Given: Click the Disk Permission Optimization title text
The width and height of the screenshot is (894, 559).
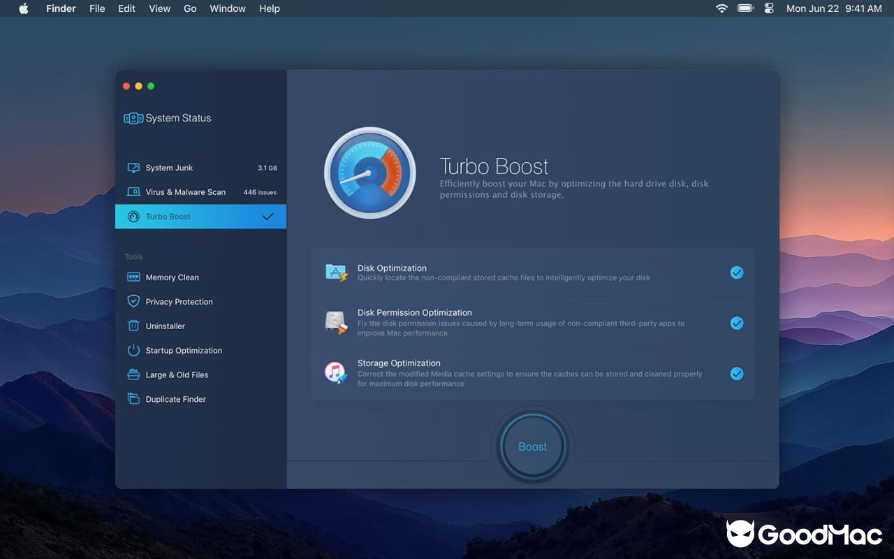Looking at the screenshot, I should (415, 313).
